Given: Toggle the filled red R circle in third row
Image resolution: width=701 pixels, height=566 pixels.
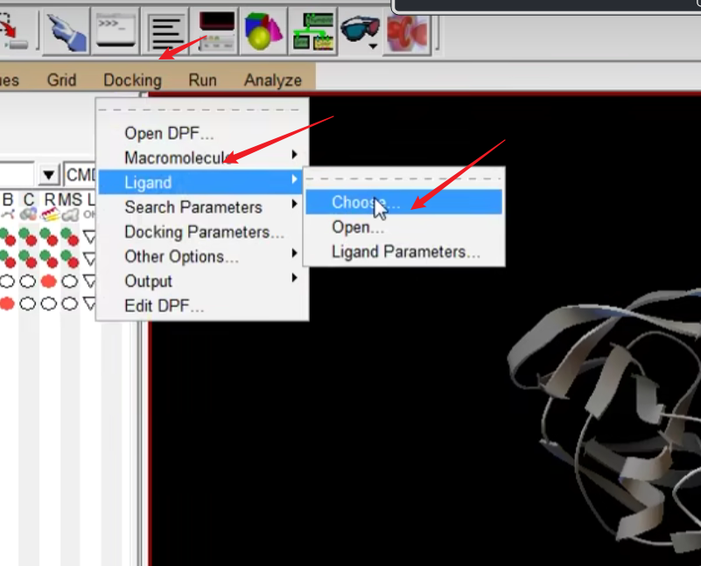Looking at the screenshot, I should tap(49, 281).
